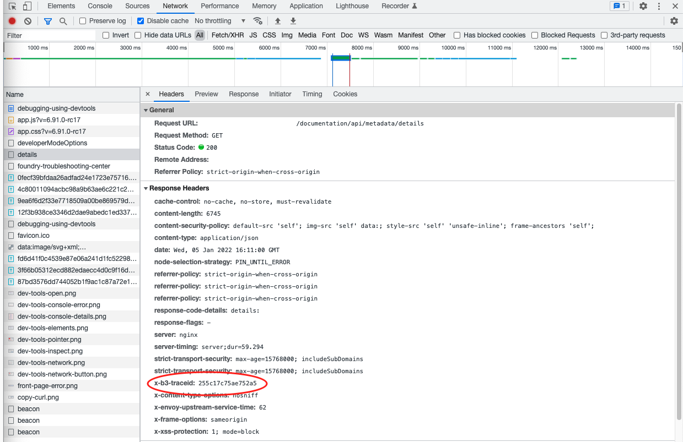Open the network search magnifier icon
Screen dimensions: 683x442
63,21
